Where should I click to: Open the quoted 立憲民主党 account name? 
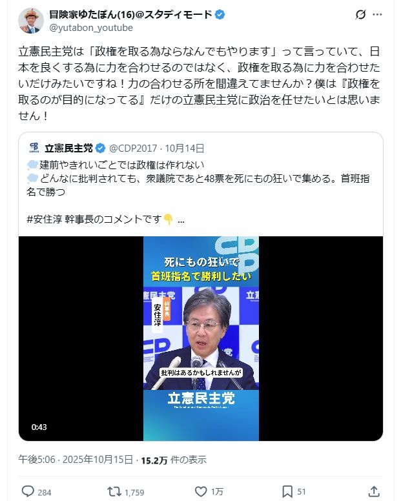68,148
